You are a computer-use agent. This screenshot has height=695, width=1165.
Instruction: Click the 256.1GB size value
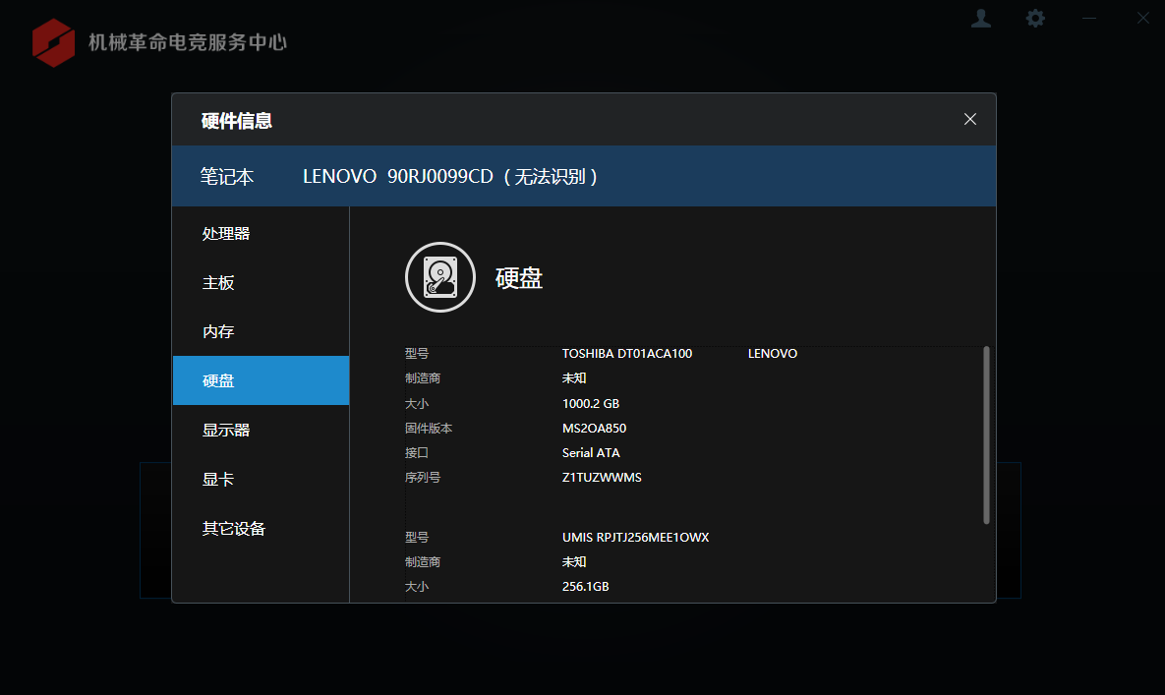tap(586, 586)
